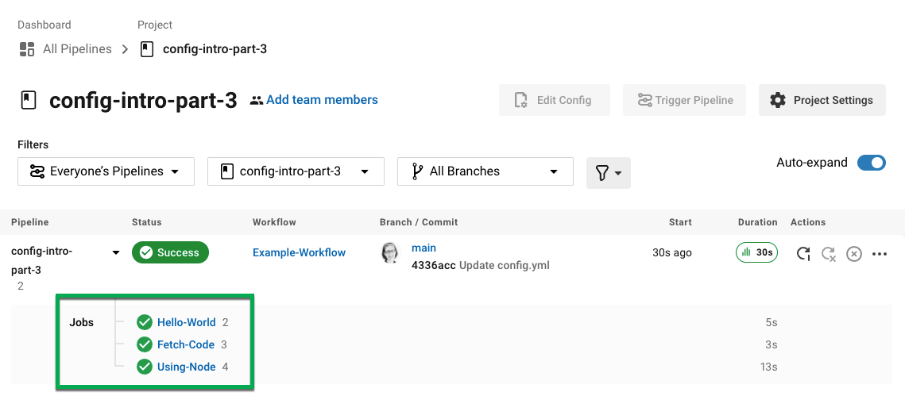Image resolution: width=905 pixels, height=396 pixels.
Task: Go to All Pipelines breadcrumb
Action: (77, 49)
